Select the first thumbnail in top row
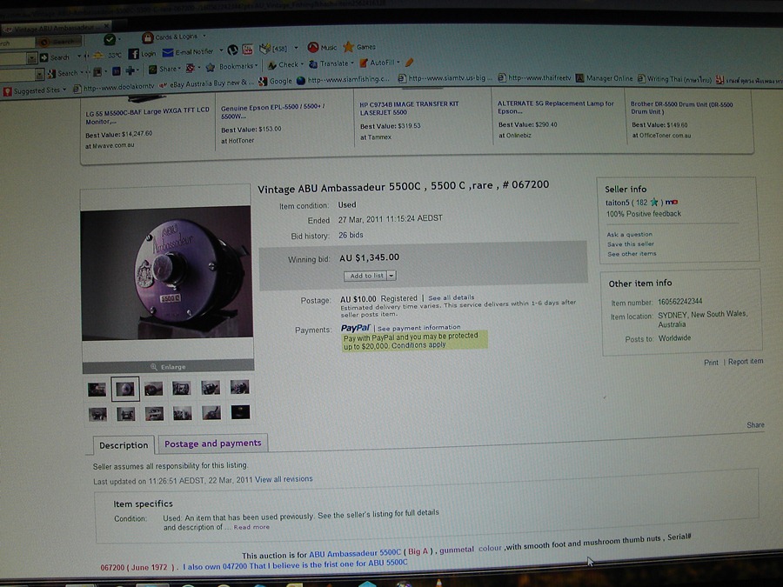 click(97, 390)
